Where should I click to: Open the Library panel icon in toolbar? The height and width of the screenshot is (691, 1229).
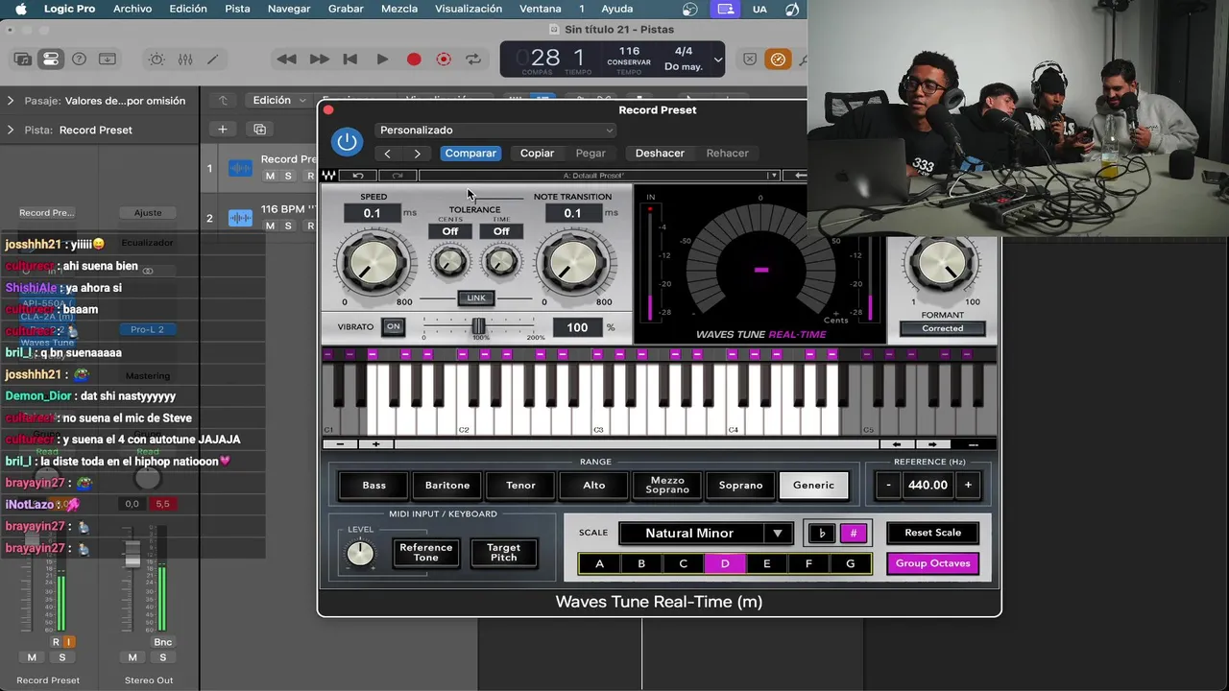pyautogui.click(x=22, y=60)
